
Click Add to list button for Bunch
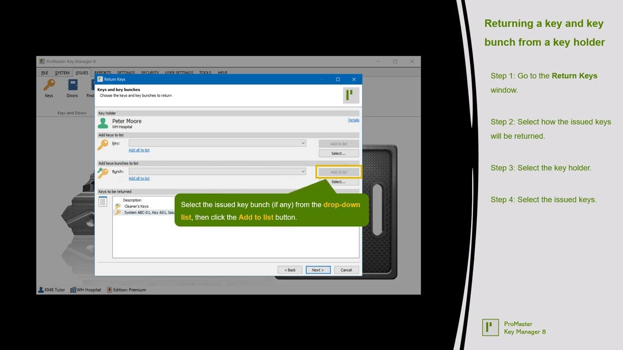pos(339,172)
